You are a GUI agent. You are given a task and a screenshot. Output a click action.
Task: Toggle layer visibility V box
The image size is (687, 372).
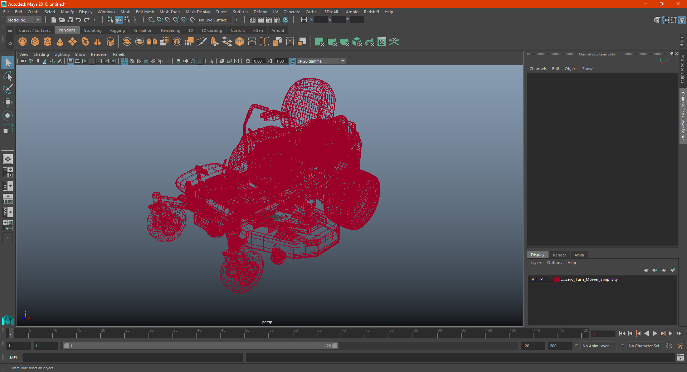pyautogui.click(x=533, y=279)
